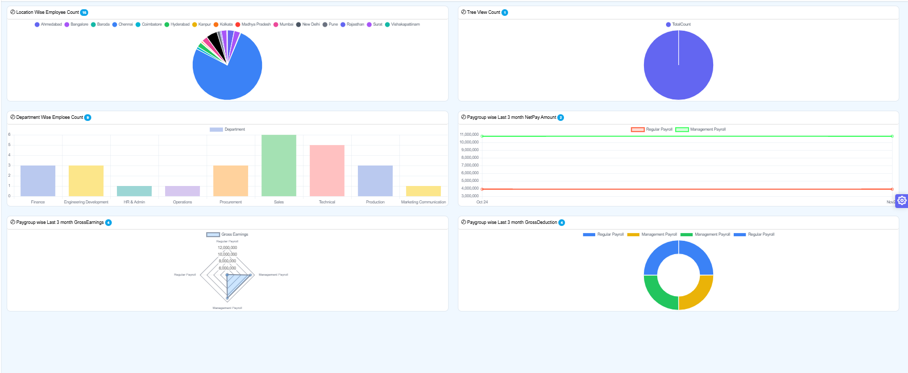Hide the Regular Payroll line in the NetPay legend
The width and height of the screenshot is (908, 373).
point(652,130)
